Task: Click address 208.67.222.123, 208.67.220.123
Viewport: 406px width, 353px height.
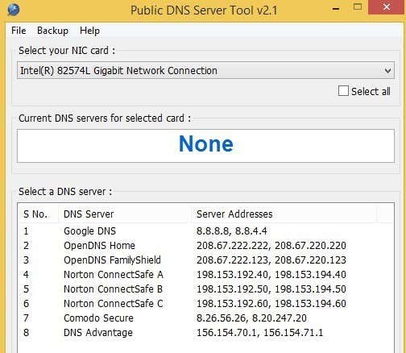Action: (x=271, y=260)
